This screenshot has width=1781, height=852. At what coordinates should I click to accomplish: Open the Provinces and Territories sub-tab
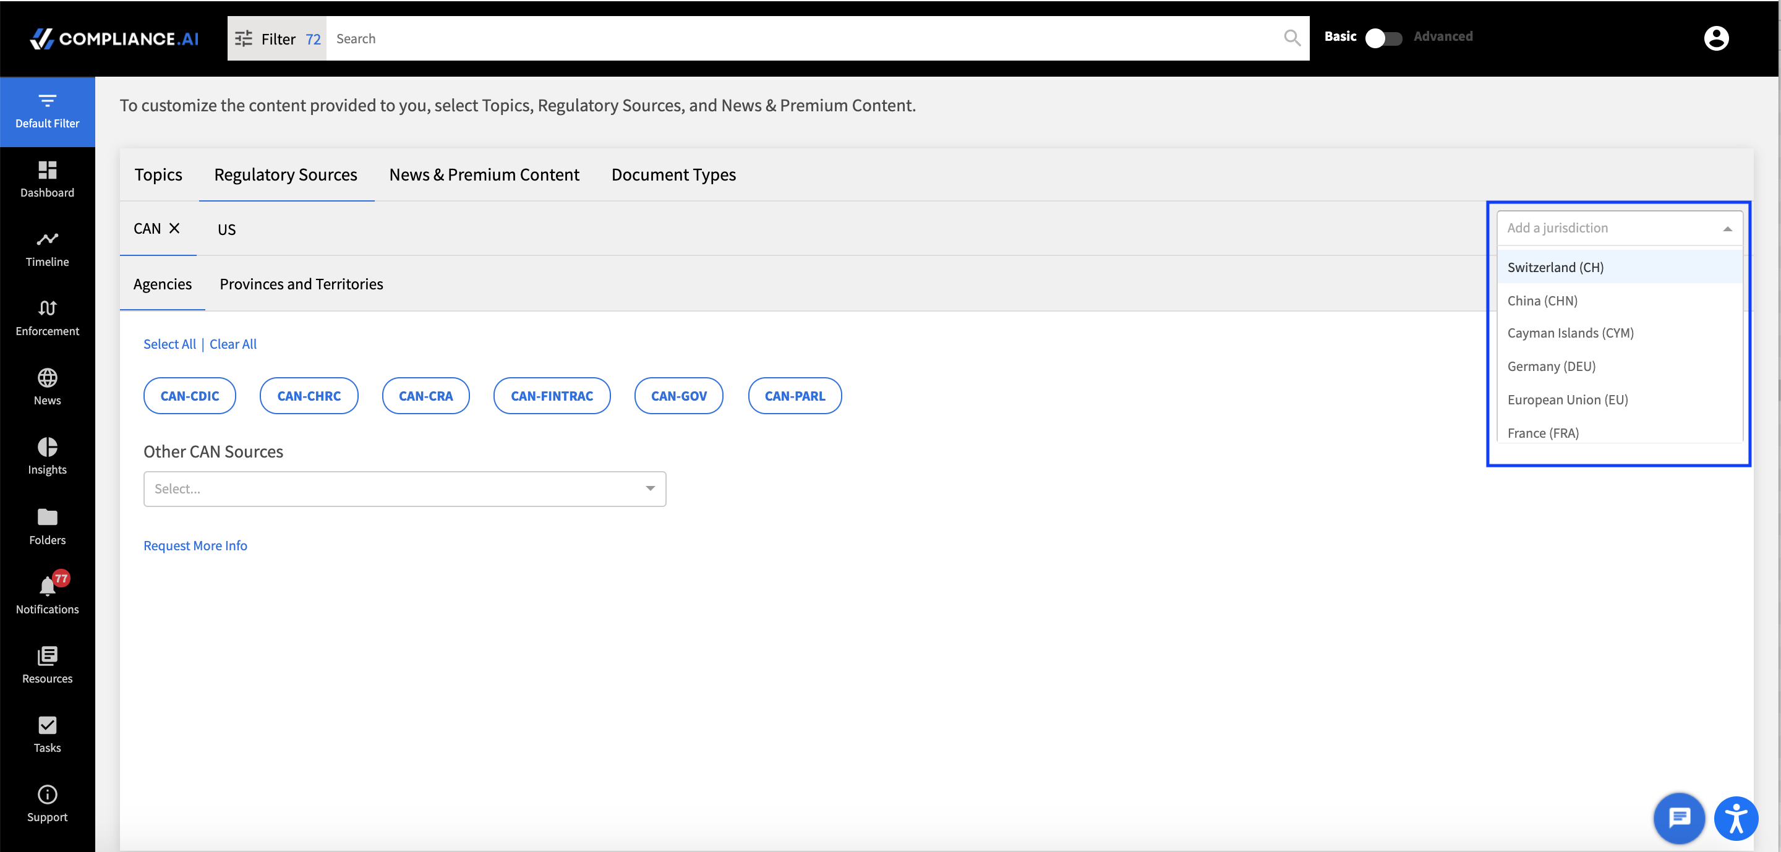coord(301,284)
